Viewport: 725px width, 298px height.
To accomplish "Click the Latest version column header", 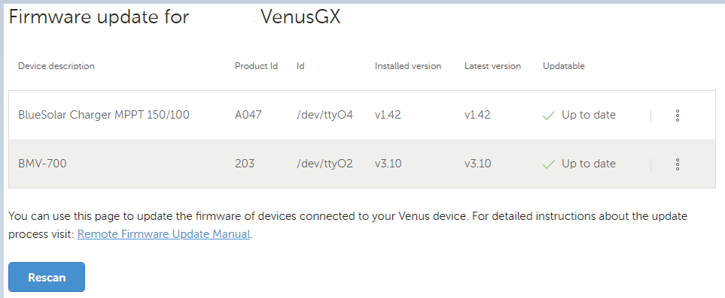I will tap(493, 66).
